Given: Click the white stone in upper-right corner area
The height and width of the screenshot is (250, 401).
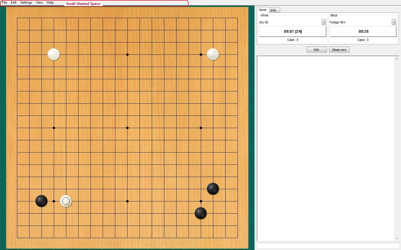Looking at the screenshot, I should tap(213, 54).
